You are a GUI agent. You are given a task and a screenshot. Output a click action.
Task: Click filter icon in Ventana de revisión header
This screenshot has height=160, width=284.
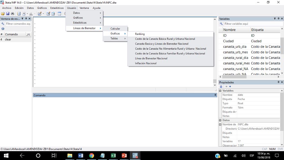(x=22, y=19)
